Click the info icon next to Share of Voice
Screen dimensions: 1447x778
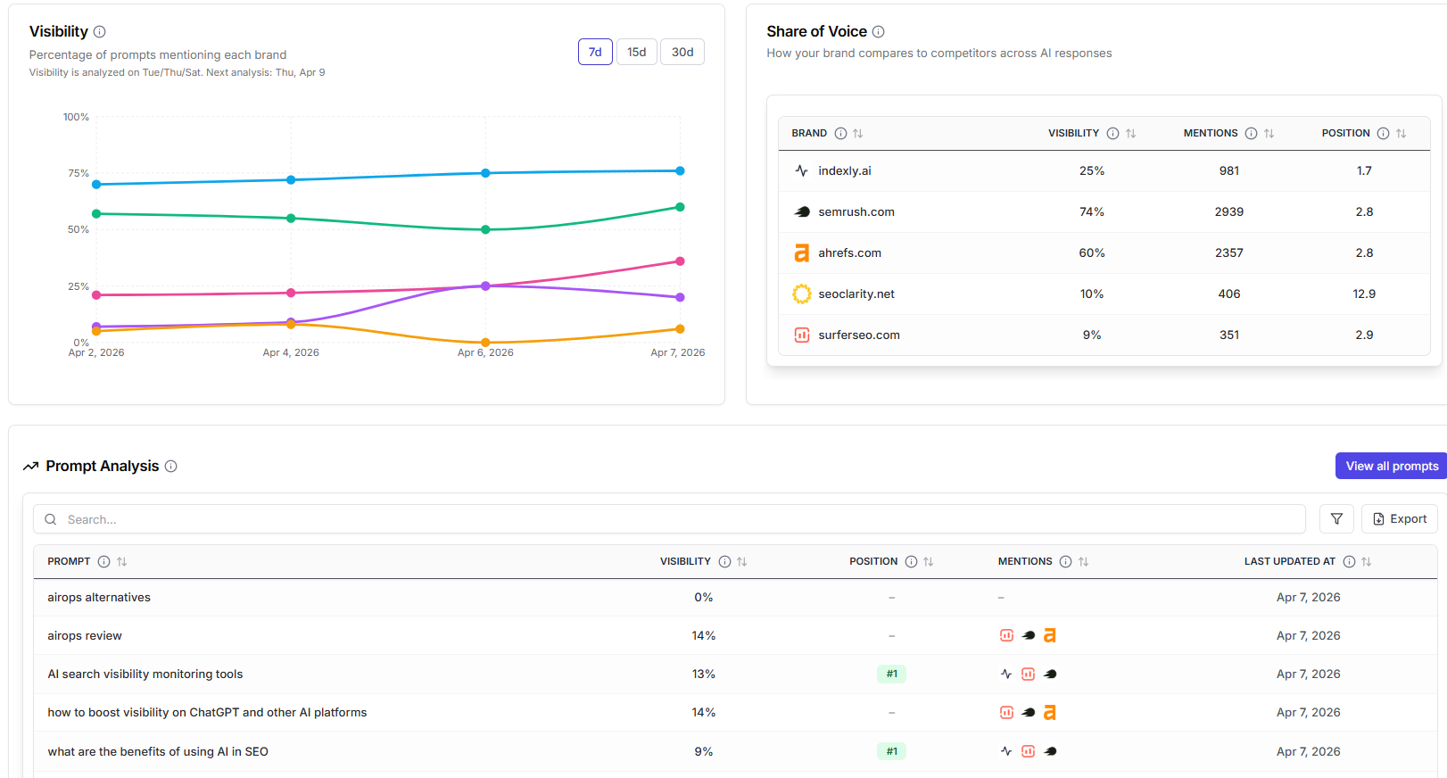(878, 32)
